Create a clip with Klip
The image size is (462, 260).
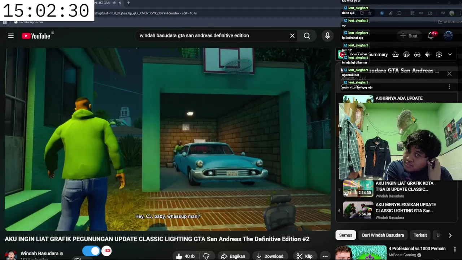coord(305,256)
